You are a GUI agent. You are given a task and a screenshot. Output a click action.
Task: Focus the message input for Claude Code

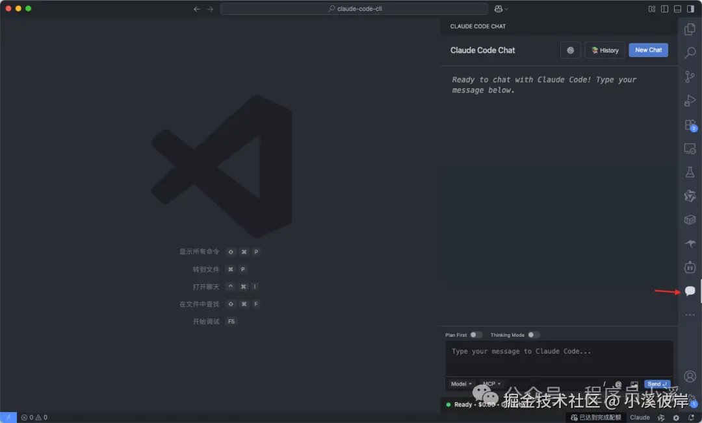pyautogui.click(x=559, y=358)
